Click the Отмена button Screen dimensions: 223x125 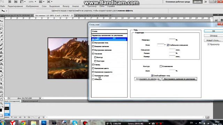click(214, 36)
